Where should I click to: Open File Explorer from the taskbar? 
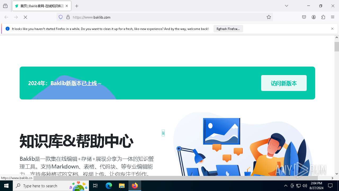pyautogui.click(x=122, y=186)
